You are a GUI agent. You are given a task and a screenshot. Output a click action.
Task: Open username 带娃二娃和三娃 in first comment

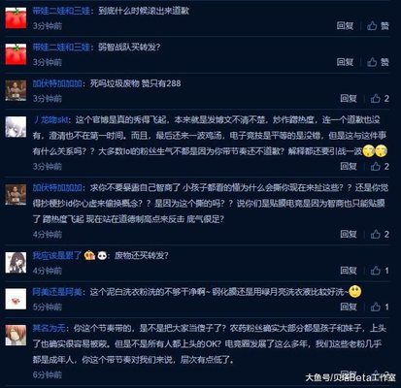(61, 11)
